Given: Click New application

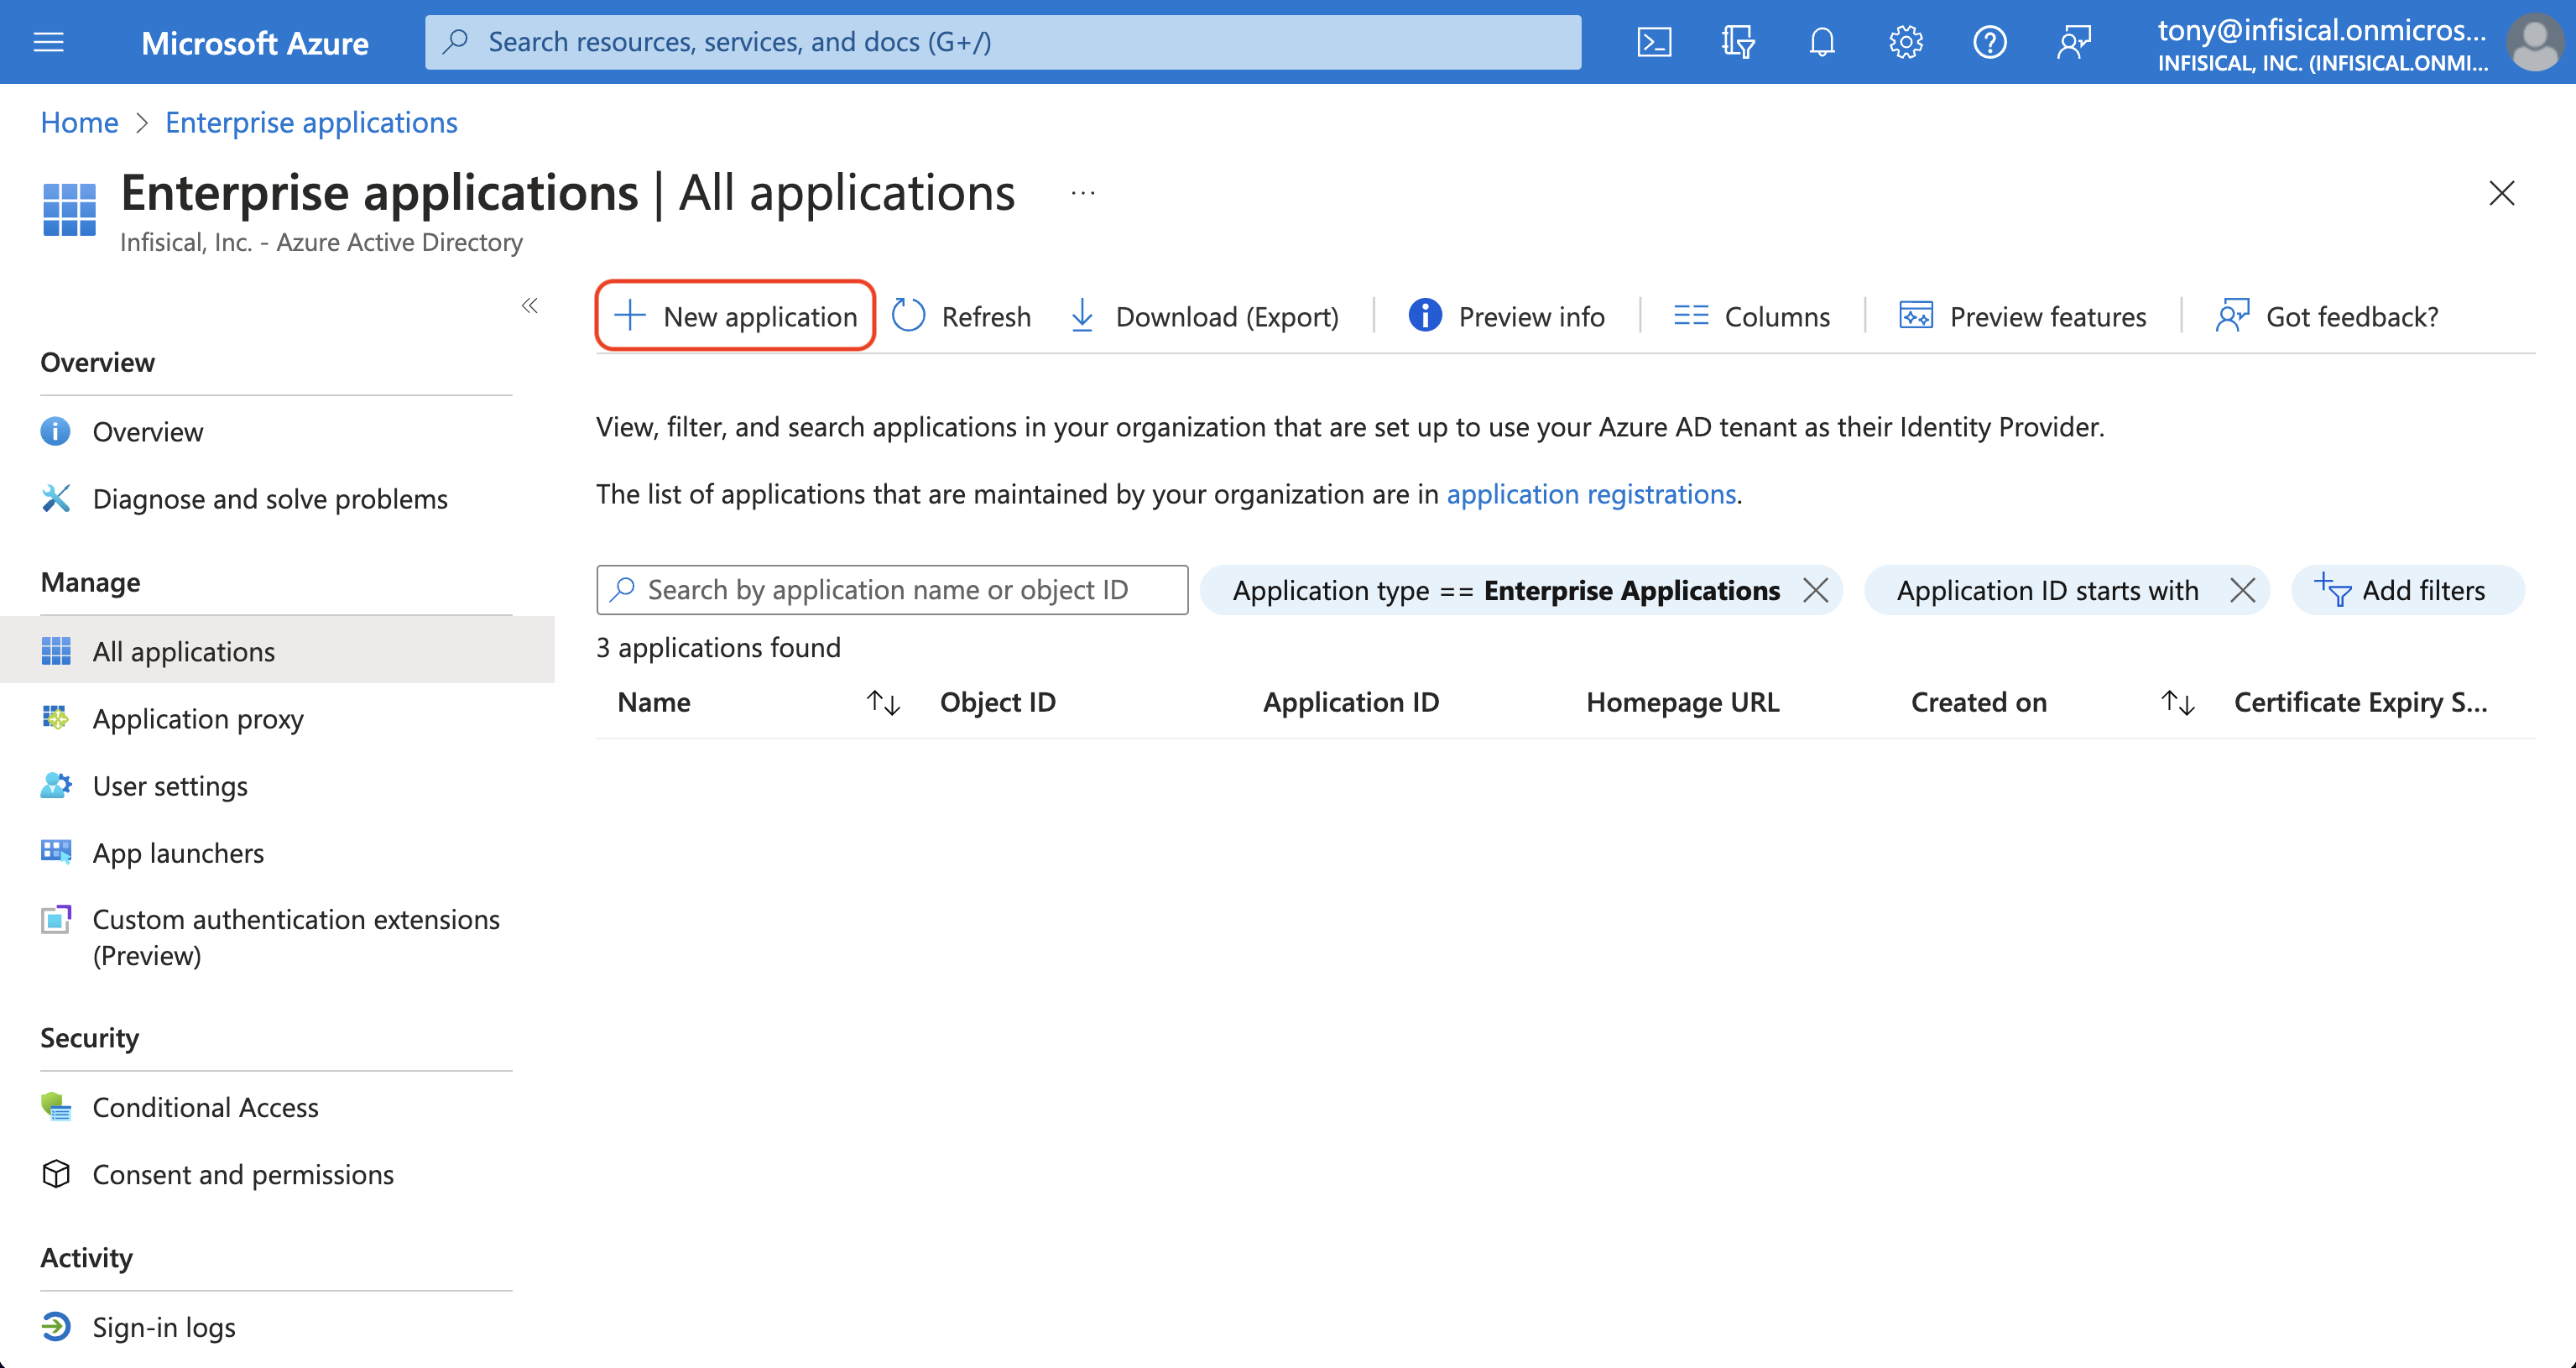Looking at the screenshot, I should tap(735, 316).
